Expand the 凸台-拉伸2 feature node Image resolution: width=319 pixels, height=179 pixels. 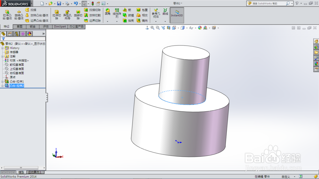pyautogui.click(x=3, y=86)
